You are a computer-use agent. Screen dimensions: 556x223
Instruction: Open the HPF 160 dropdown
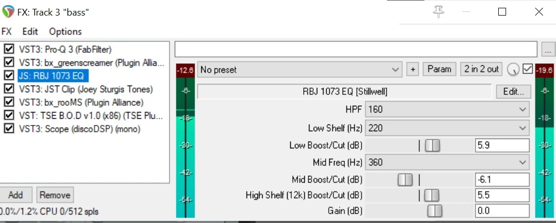coord(447,109)
